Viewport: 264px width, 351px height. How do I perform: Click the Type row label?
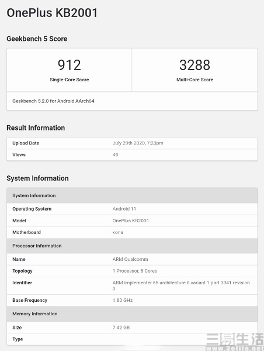tap(18, 339)
